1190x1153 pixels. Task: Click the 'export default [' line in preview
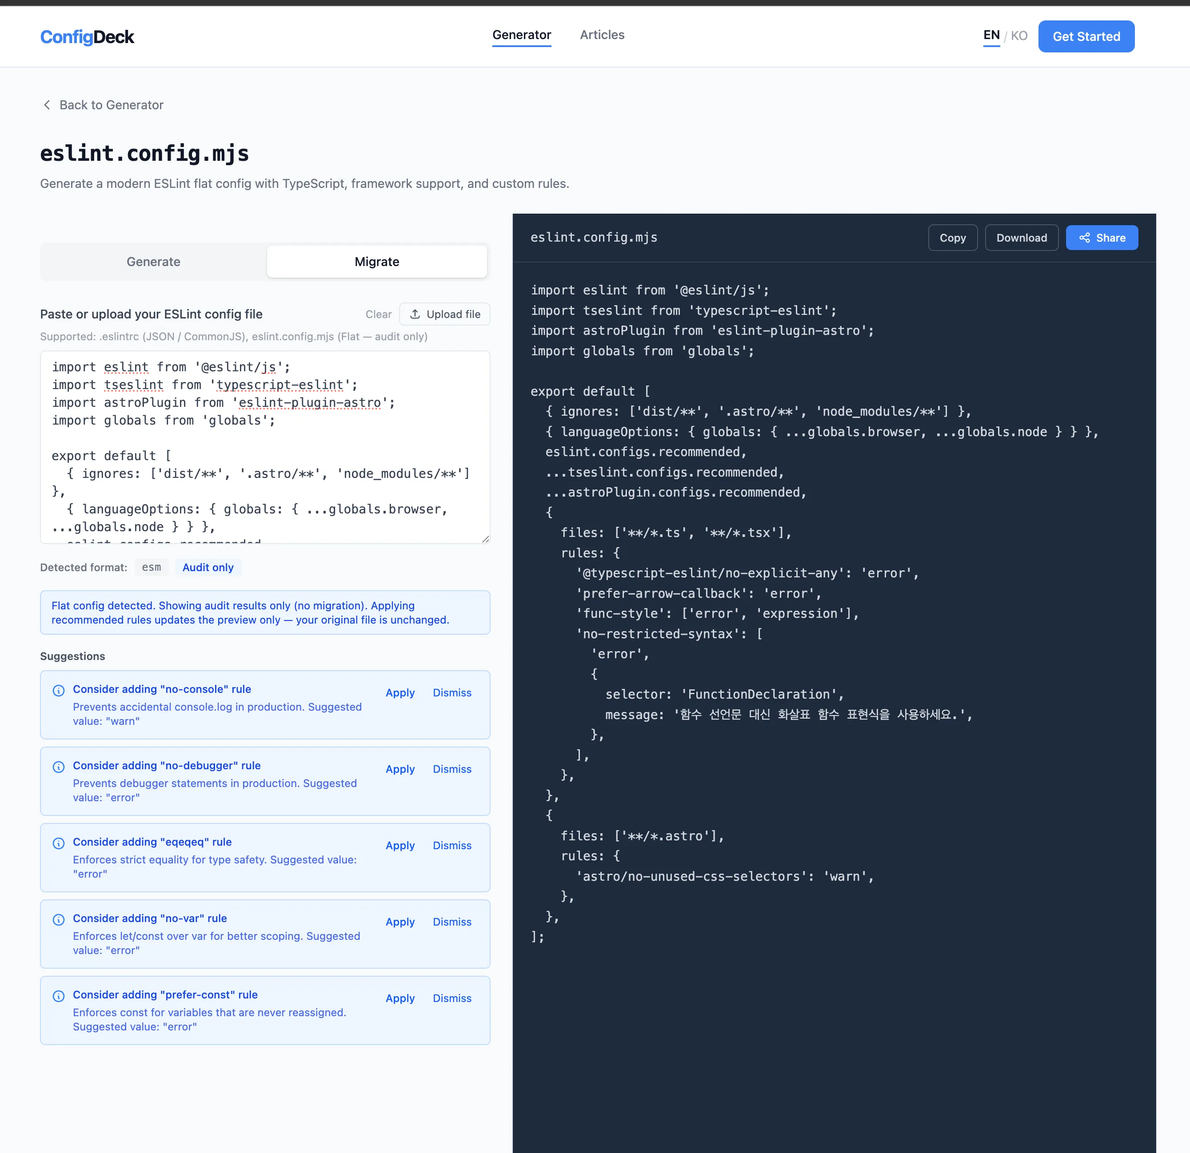[x=590, y=391]
